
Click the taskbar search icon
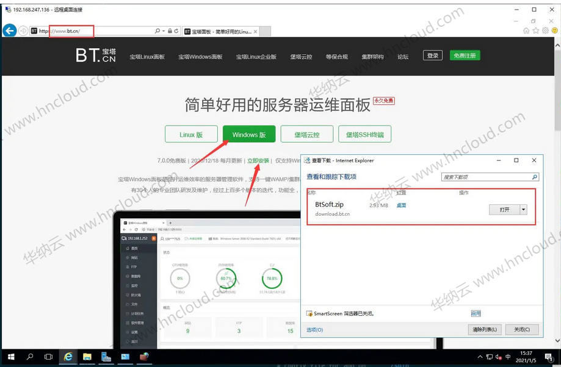click(x=30, y=357)
